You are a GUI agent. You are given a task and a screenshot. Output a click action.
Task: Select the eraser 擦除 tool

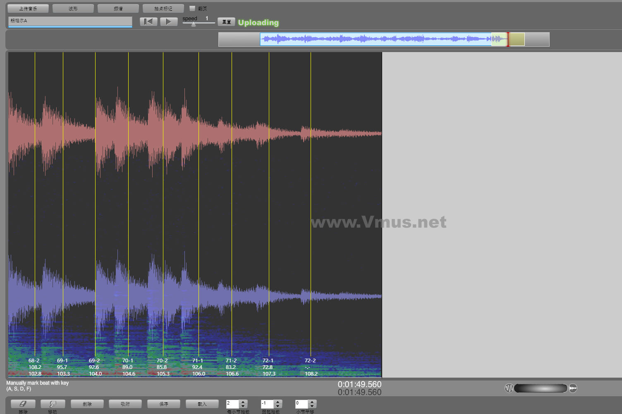click(23, 404)
